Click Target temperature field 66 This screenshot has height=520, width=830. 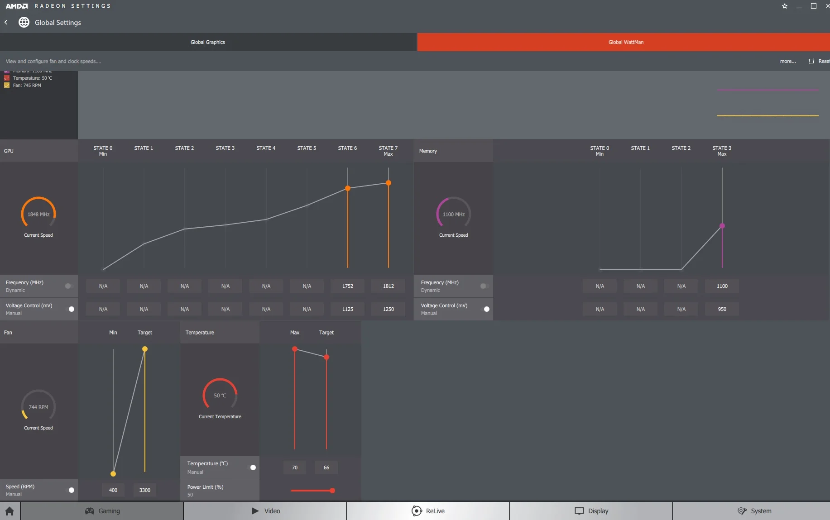326,468
